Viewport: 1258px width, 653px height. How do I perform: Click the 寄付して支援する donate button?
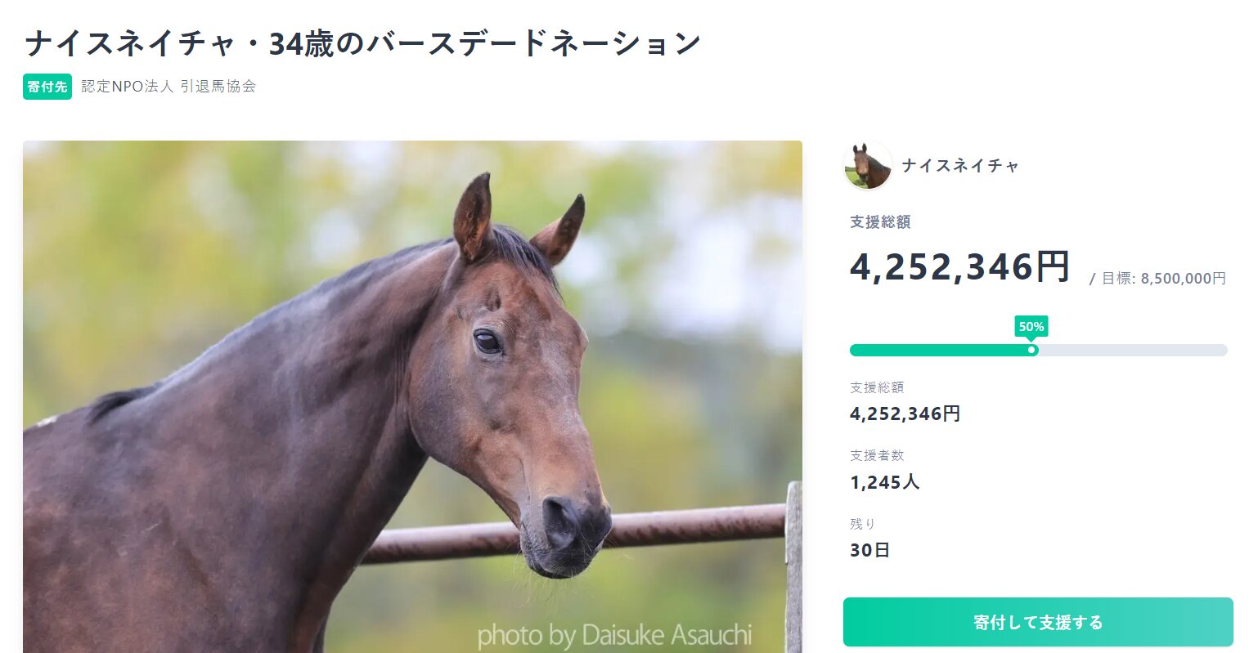tap(1037, 622)
